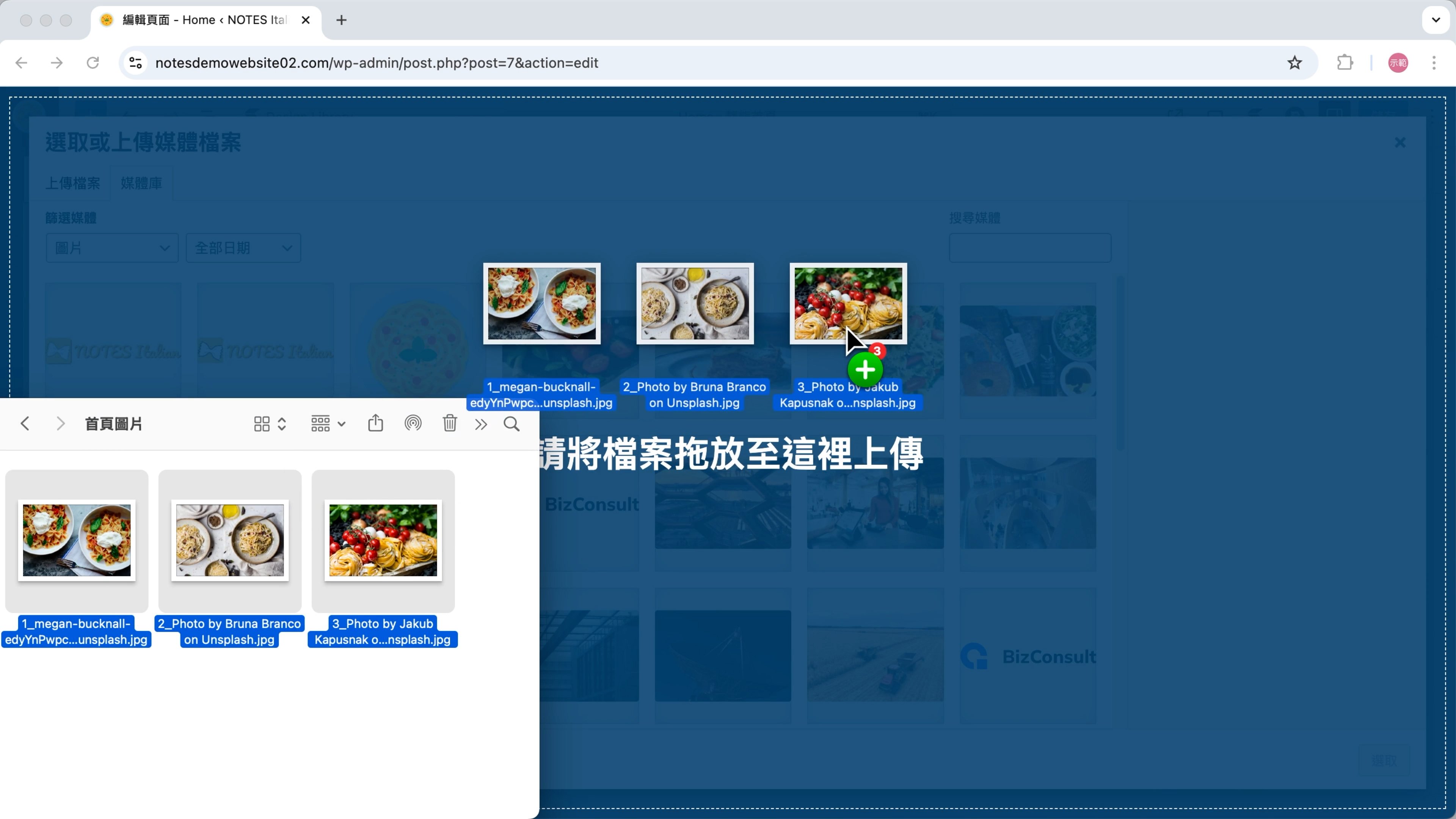1456x819 pixels.
Task: Close the media selection dialog
Action: pos(1400,143)
